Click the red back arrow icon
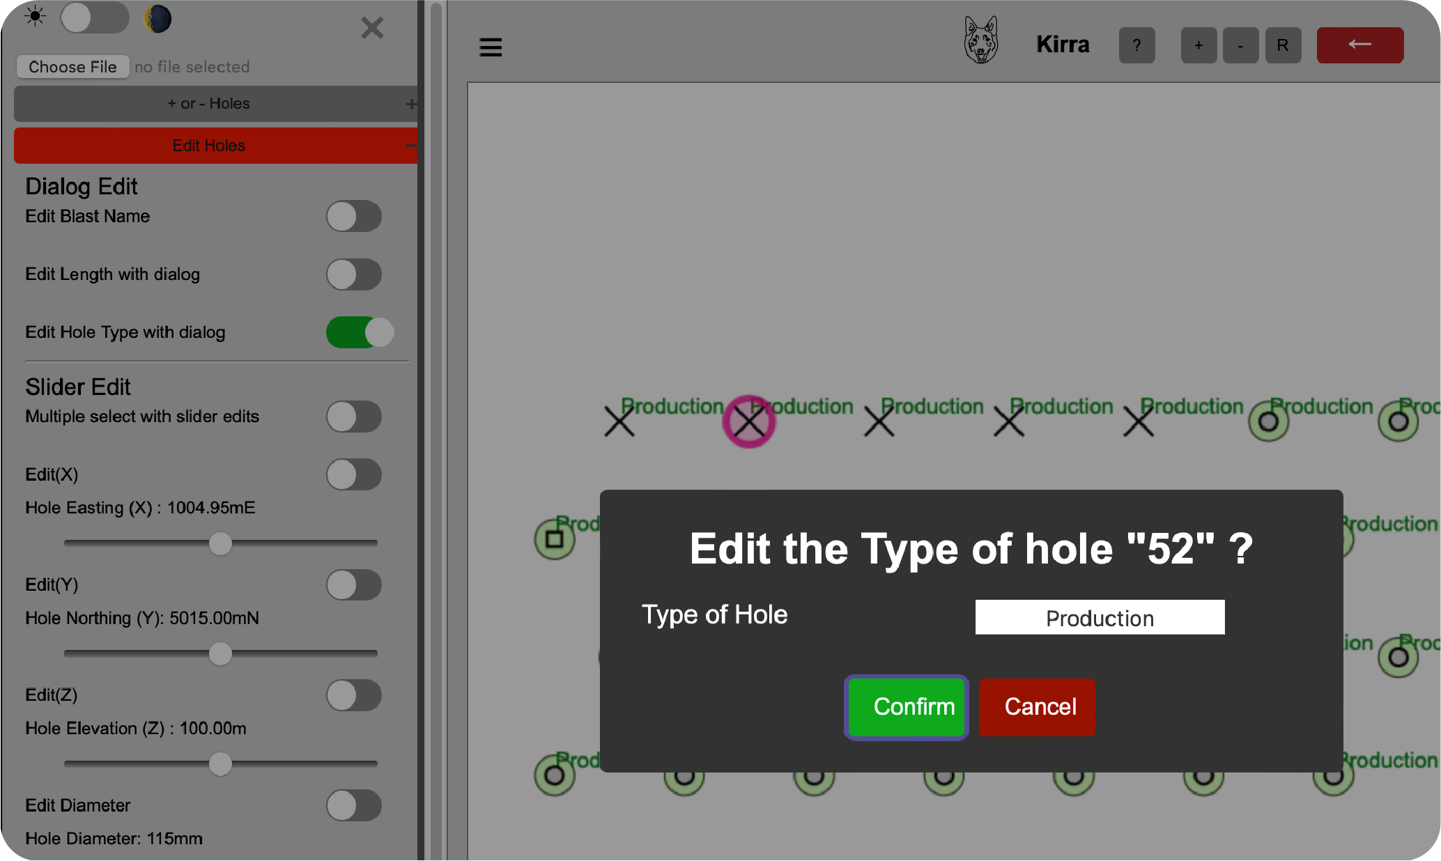 coord(1359,45)
